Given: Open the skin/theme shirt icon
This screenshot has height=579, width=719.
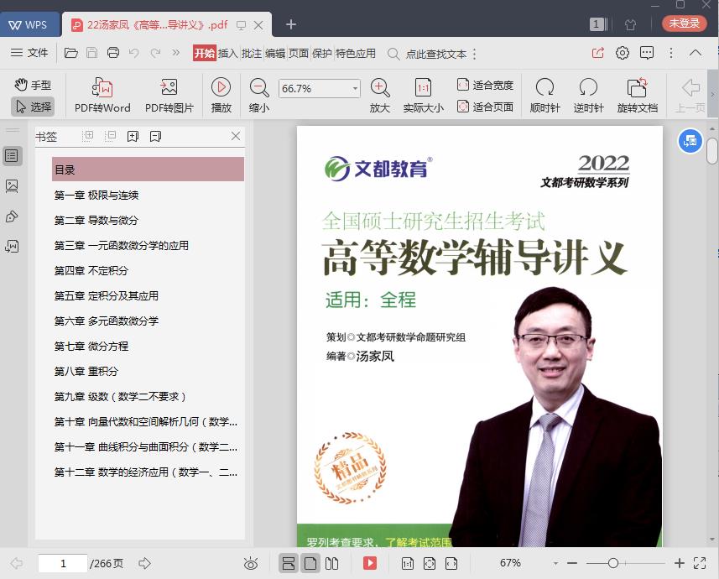Looking at the screenshot, I should pos(631,24).
